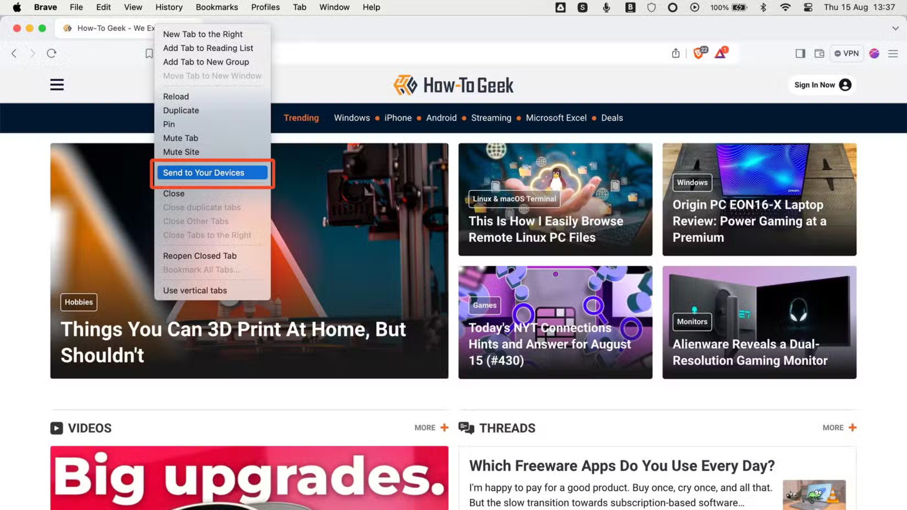Select Mute Tab in the context menu
Screen dimensions: 907x510
(180, 138)
